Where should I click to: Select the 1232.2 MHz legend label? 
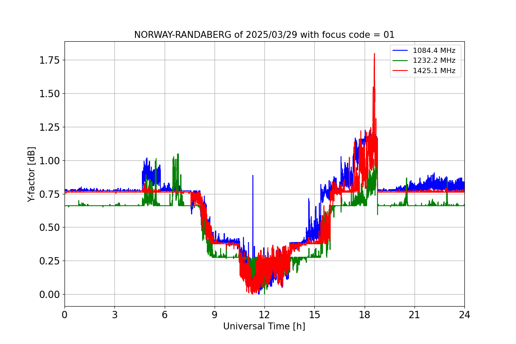(x=434, y=61)
